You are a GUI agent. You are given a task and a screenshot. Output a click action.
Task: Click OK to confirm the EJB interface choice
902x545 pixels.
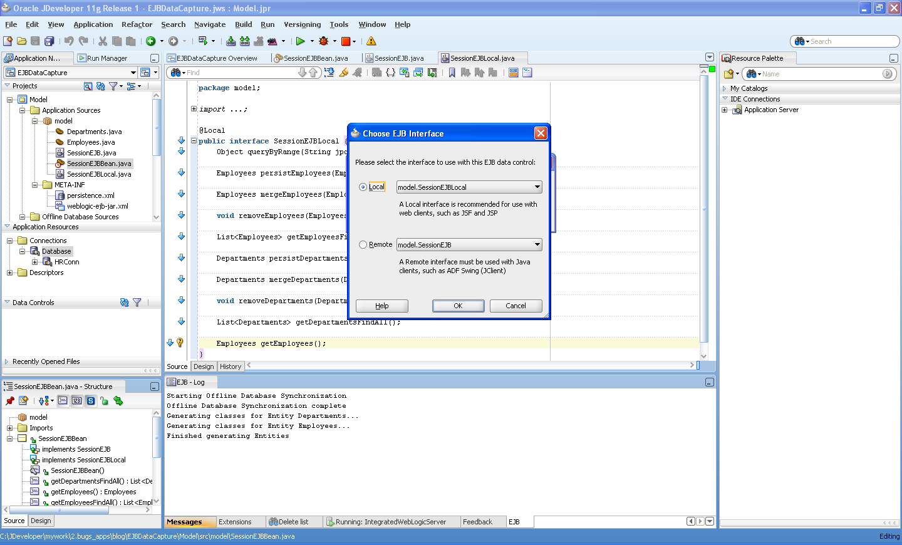(x=458, y=306)
